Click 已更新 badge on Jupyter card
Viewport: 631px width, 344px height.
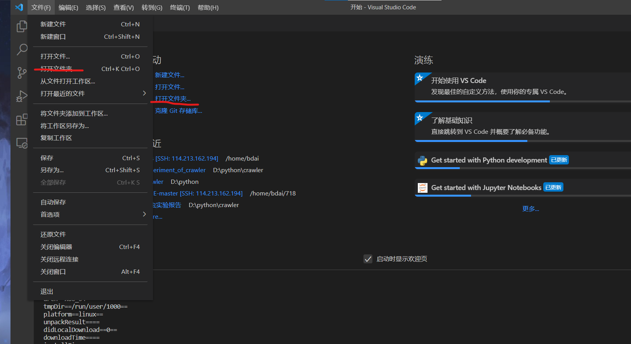[x=553, y=187]
